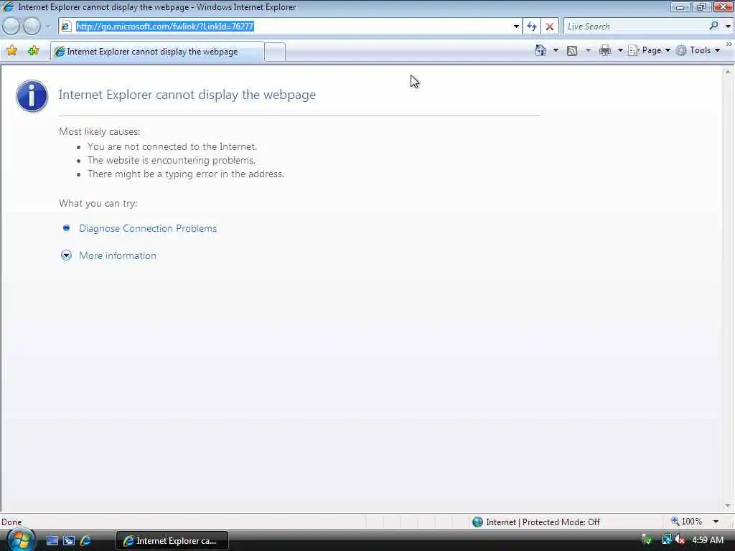Image resolution: width=735 pixels, height=551 pixels.
Task: Click the muted volume tray icon
Action: point(680,540)
